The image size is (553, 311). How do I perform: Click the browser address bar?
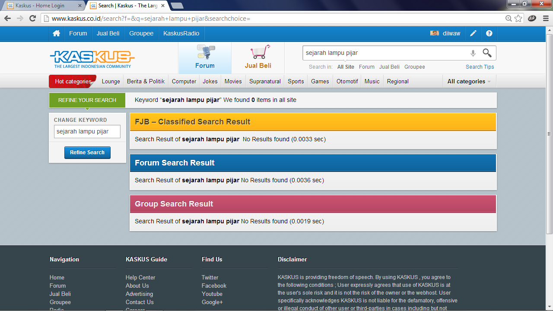pyautogui.click(x=276, y=19)
